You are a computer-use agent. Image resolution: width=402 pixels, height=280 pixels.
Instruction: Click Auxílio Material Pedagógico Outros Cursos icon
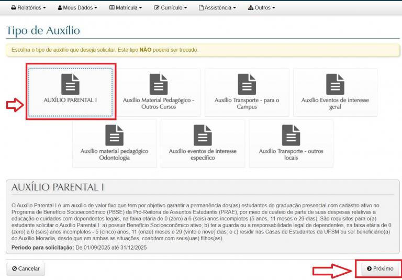pyautogui.click(x=158, y=84)
